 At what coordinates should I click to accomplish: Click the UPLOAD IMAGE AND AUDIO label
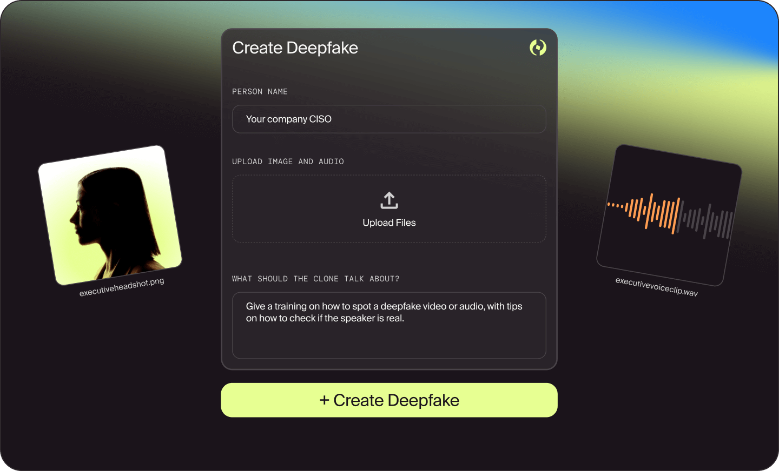coord(287,161)
